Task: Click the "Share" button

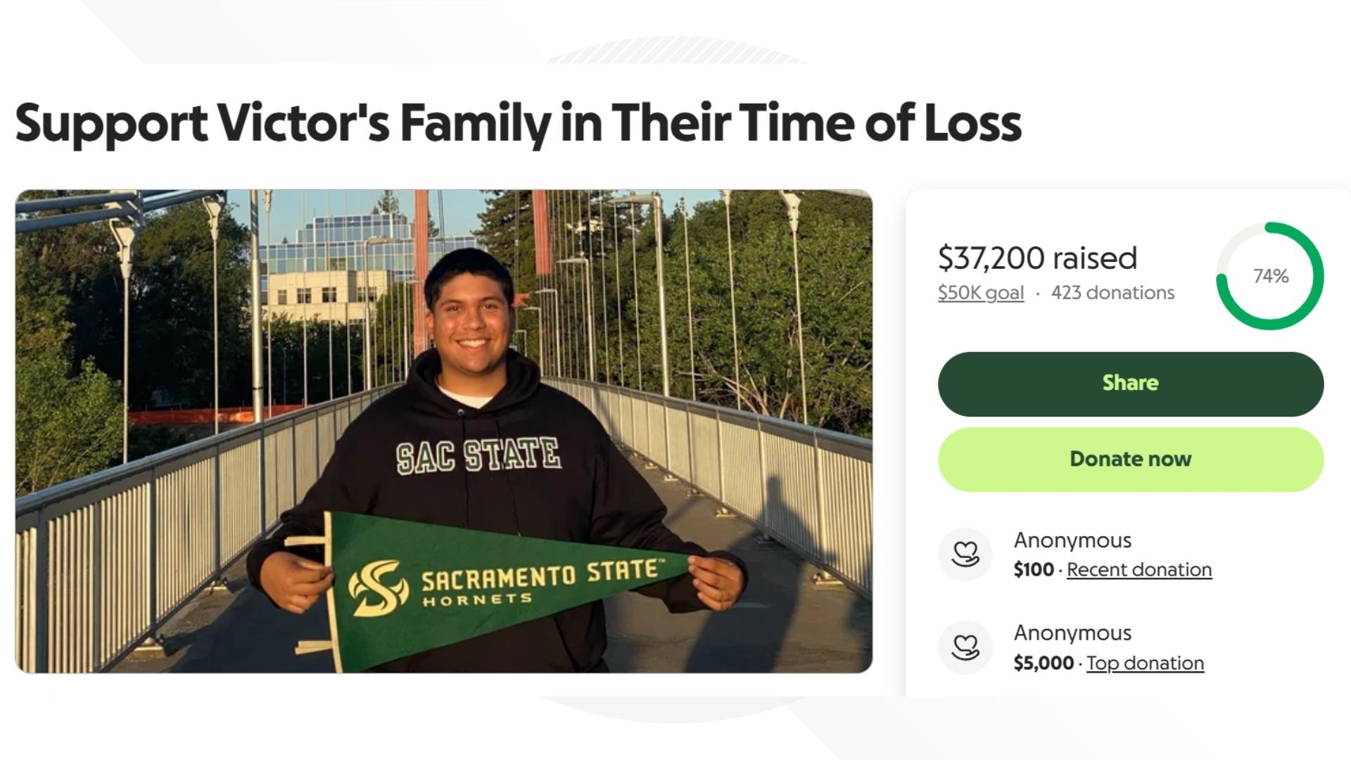Action: [1129, 383]
